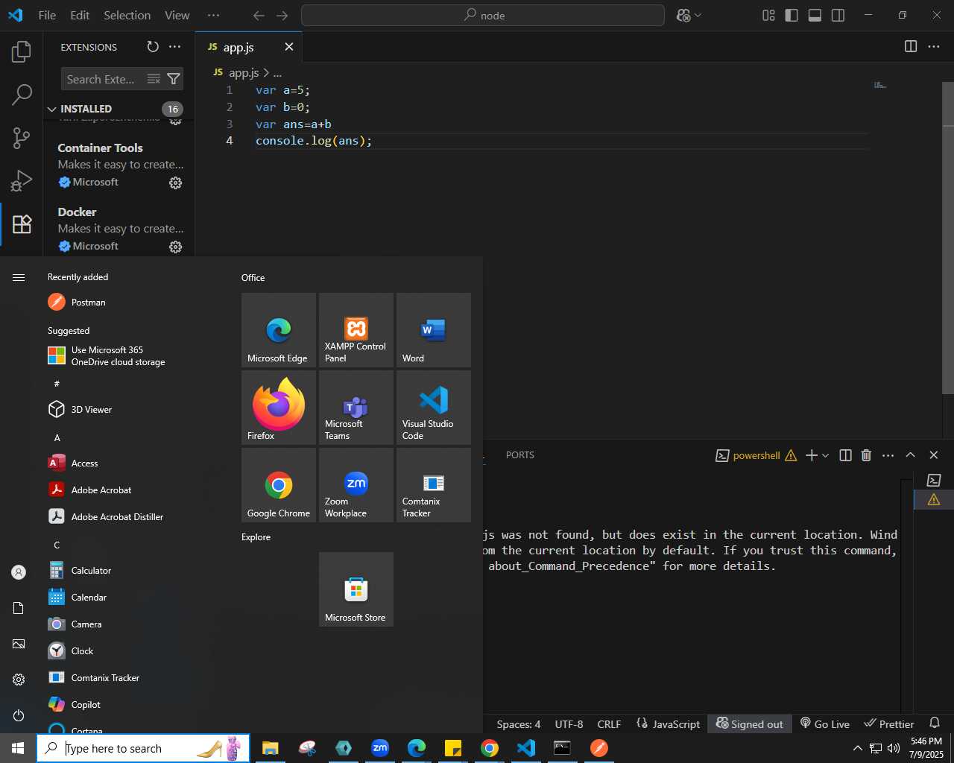
Task: Open the File menu
Action: 47,15
